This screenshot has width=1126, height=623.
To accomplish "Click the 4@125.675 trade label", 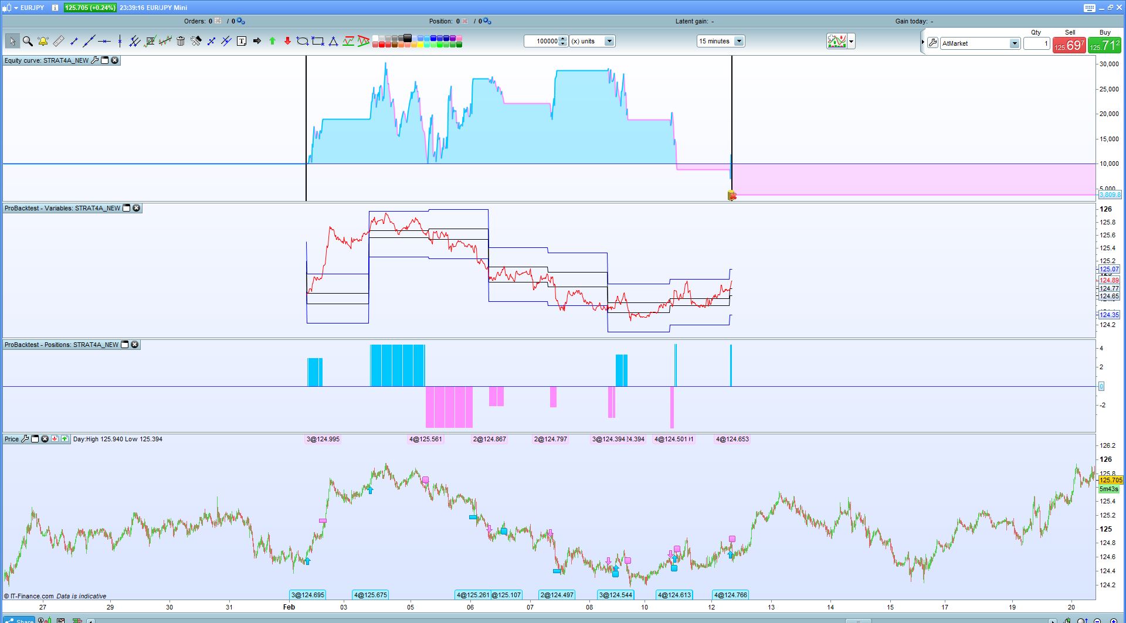I will click(371, 595).
